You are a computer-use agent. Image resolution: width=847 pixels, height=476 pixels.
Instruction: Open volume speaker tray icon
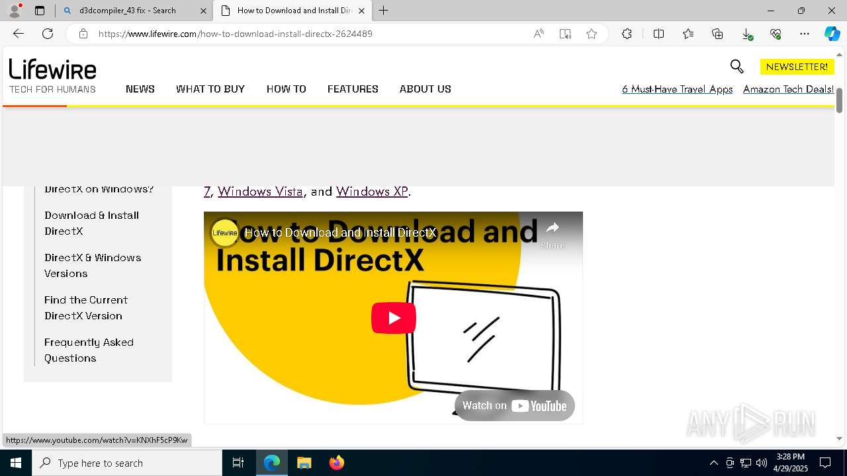[x=762, y=463]
